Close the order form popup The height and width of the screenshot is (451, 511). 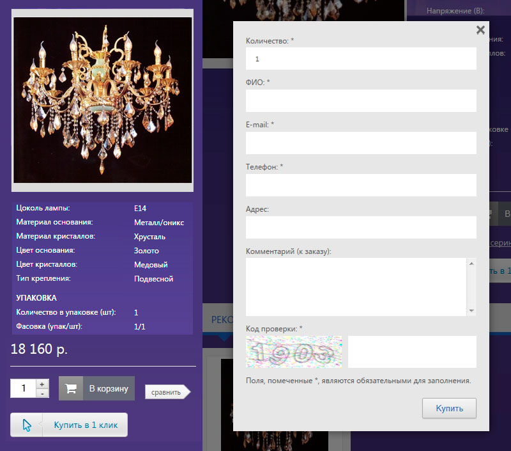pyautogui.click(x=480, y=30)
